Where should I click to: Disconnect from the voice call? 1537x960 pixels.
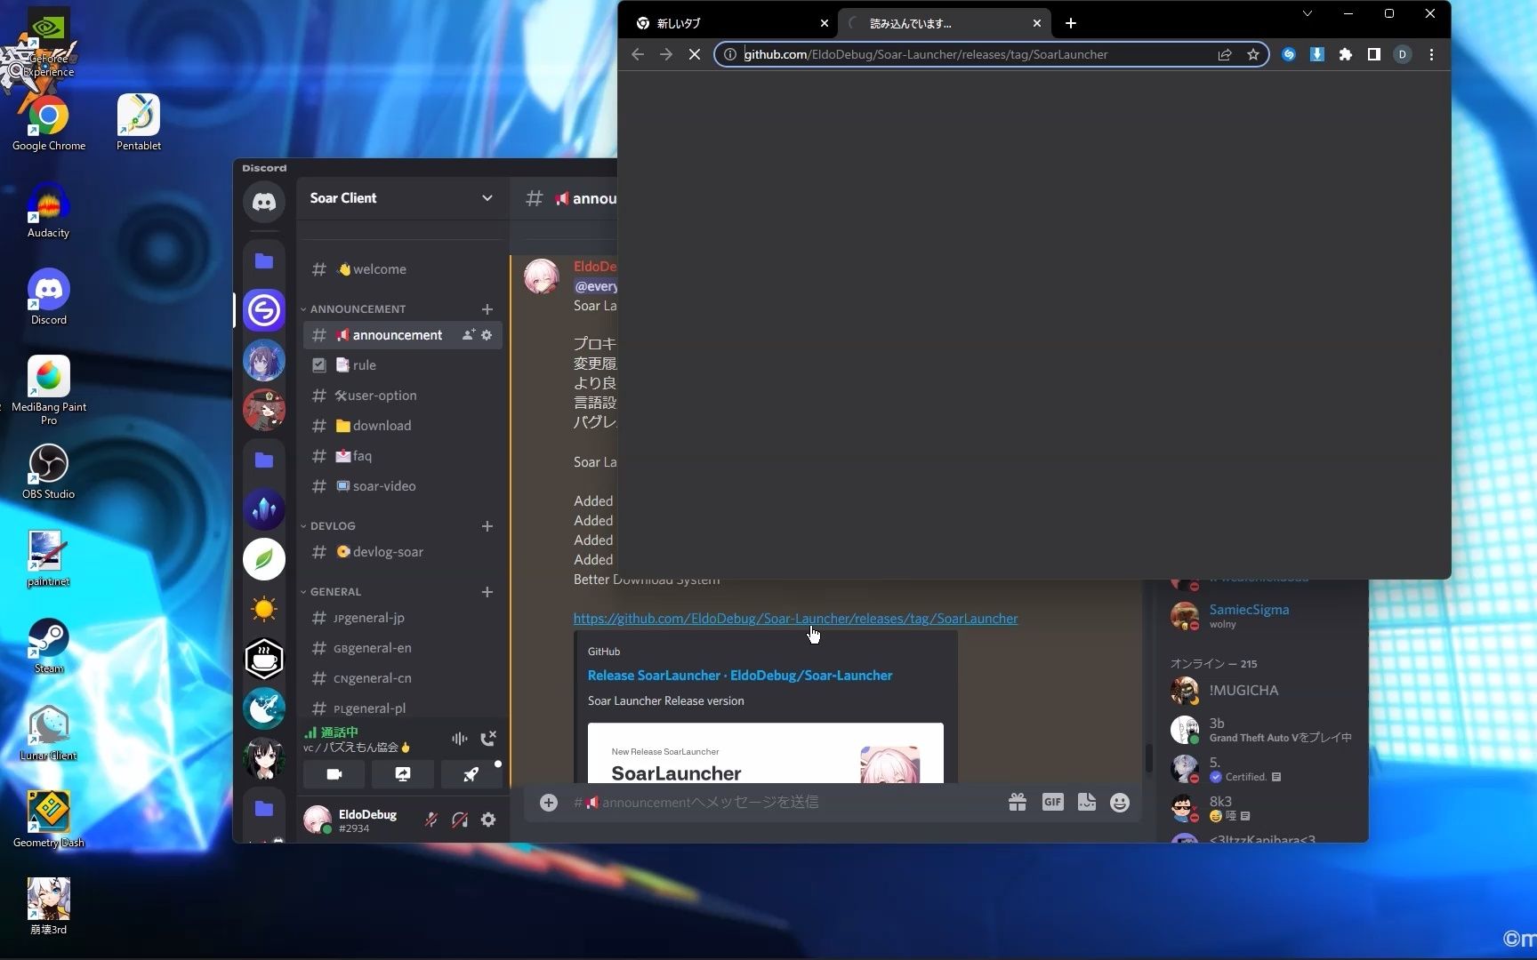pos(488,739)
